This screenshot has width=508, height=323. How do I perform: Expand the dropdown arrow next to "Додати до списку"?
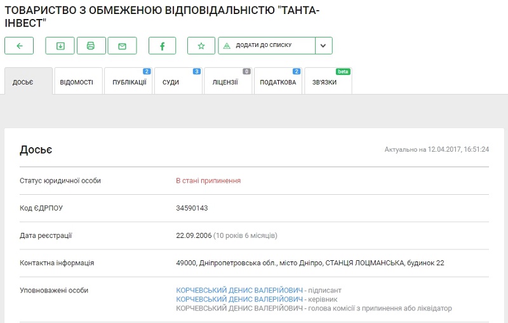tap(324, 46)
